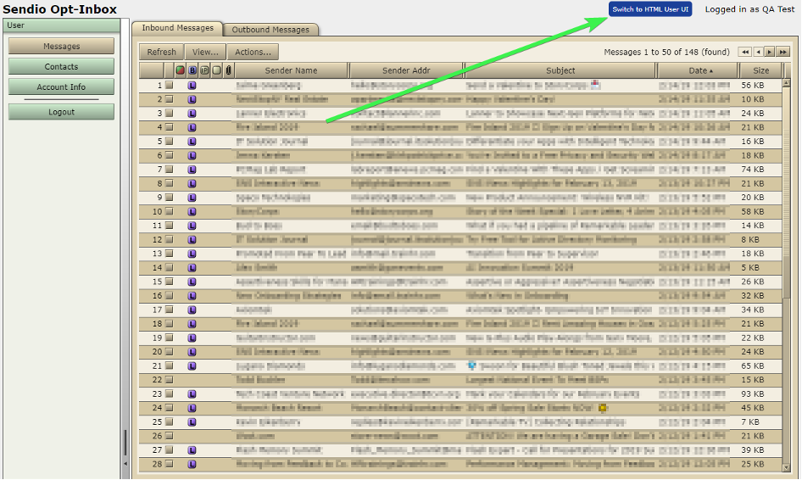Click the 74 KB size cell
Screen dimensions: 802x480
tap(753, 170)
